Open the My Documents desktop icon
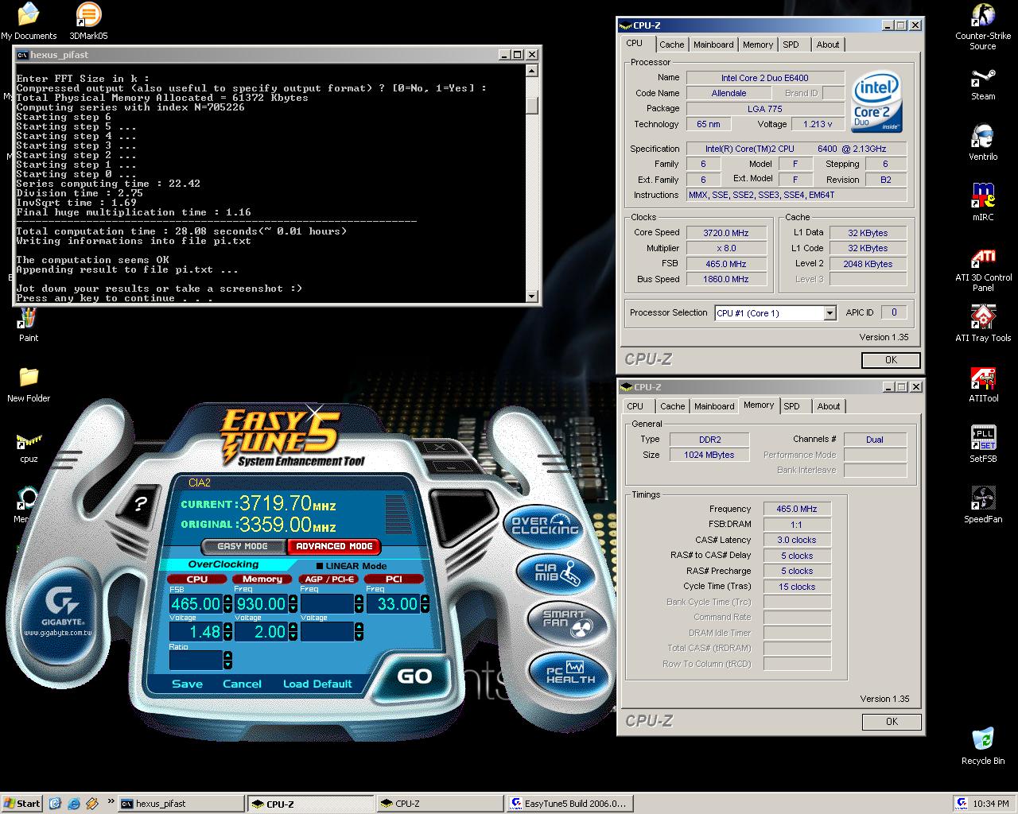The height and width of the screenshot is (814, 1018). pyautogui.click(x=29, y=21)
